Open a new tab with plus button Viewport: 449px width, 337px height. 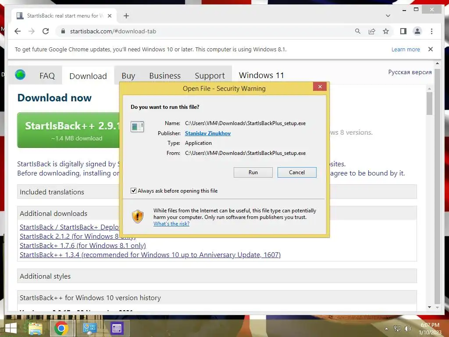(126, 16)
